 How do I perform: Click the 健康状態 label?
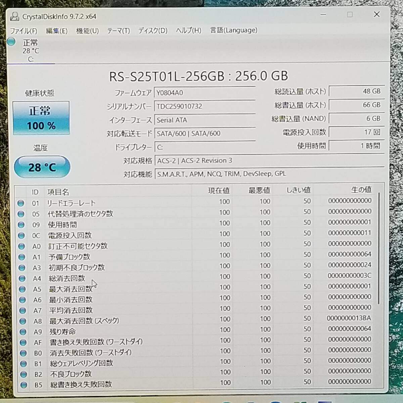pyautogui.click(x=40, y=93)
